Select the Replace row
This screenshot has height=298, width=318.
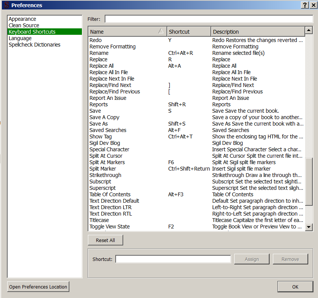pos(196,59)
